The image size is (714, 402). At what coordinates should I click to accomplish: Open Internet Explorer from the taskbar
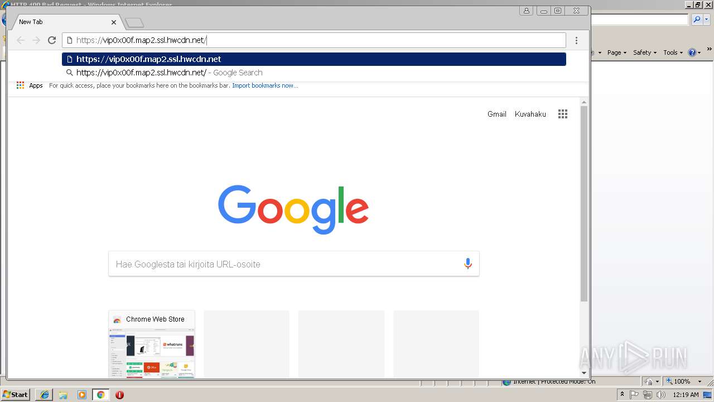(x=44, y=395)
